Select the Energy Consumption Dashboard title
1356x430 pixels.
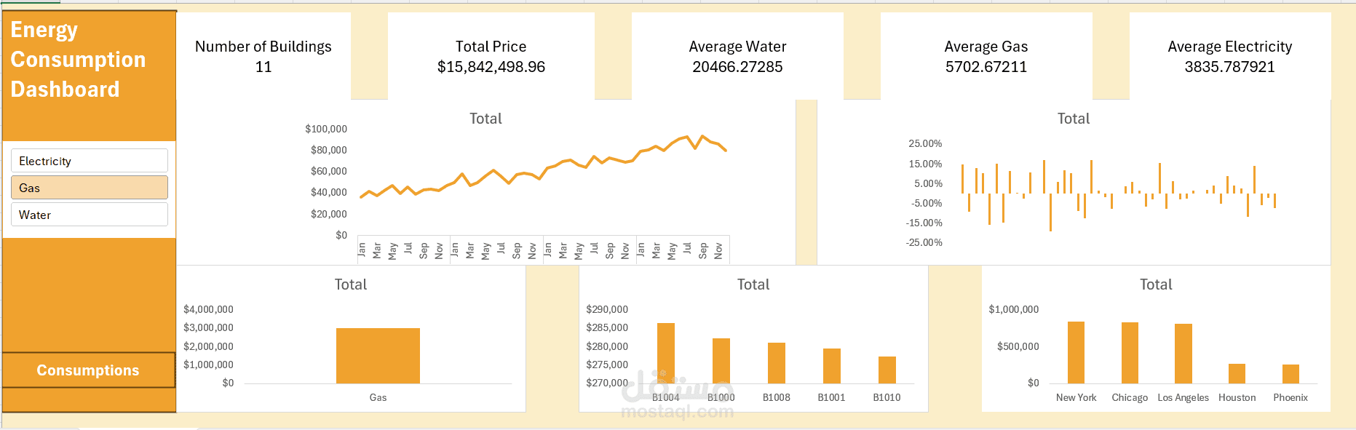point(78,59)
